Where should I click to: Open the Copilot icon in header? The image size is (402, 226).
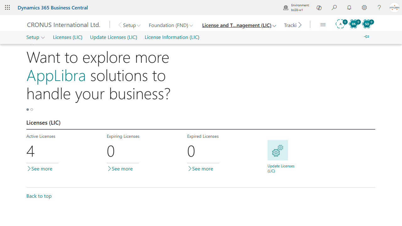click(x=319, y=8)
